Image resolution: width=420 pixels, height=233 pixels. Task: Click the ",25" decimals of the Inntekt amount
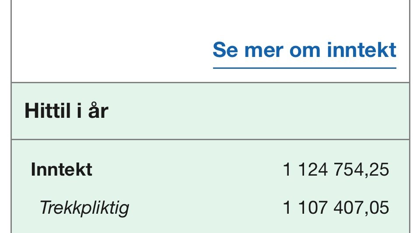378,169
